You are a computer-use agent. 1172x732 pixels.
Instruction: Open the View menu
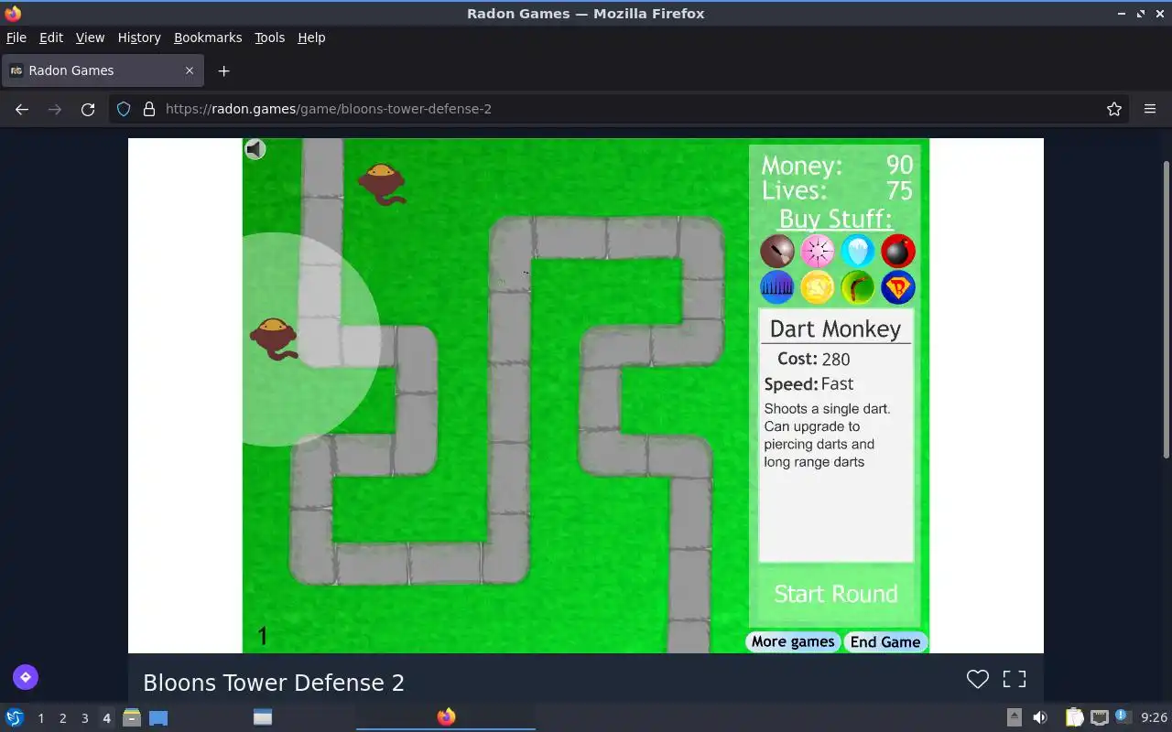(90, 38)
